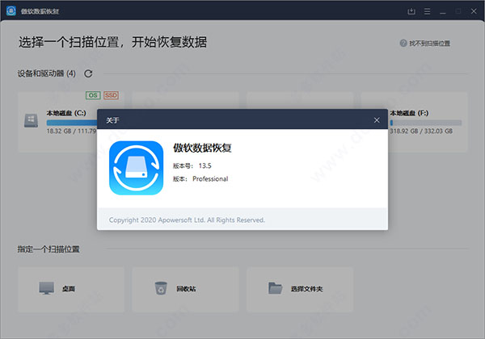This screenshot has width=485, height=339.
Task: Click the 傲软数据恢复 logo in about dialog
Action: click(136, 168)
